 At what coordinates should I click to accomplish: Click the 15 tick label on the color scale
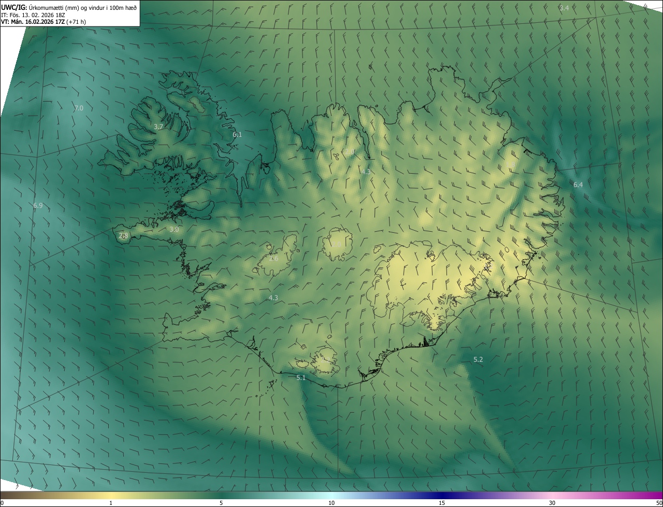[442, 503]
